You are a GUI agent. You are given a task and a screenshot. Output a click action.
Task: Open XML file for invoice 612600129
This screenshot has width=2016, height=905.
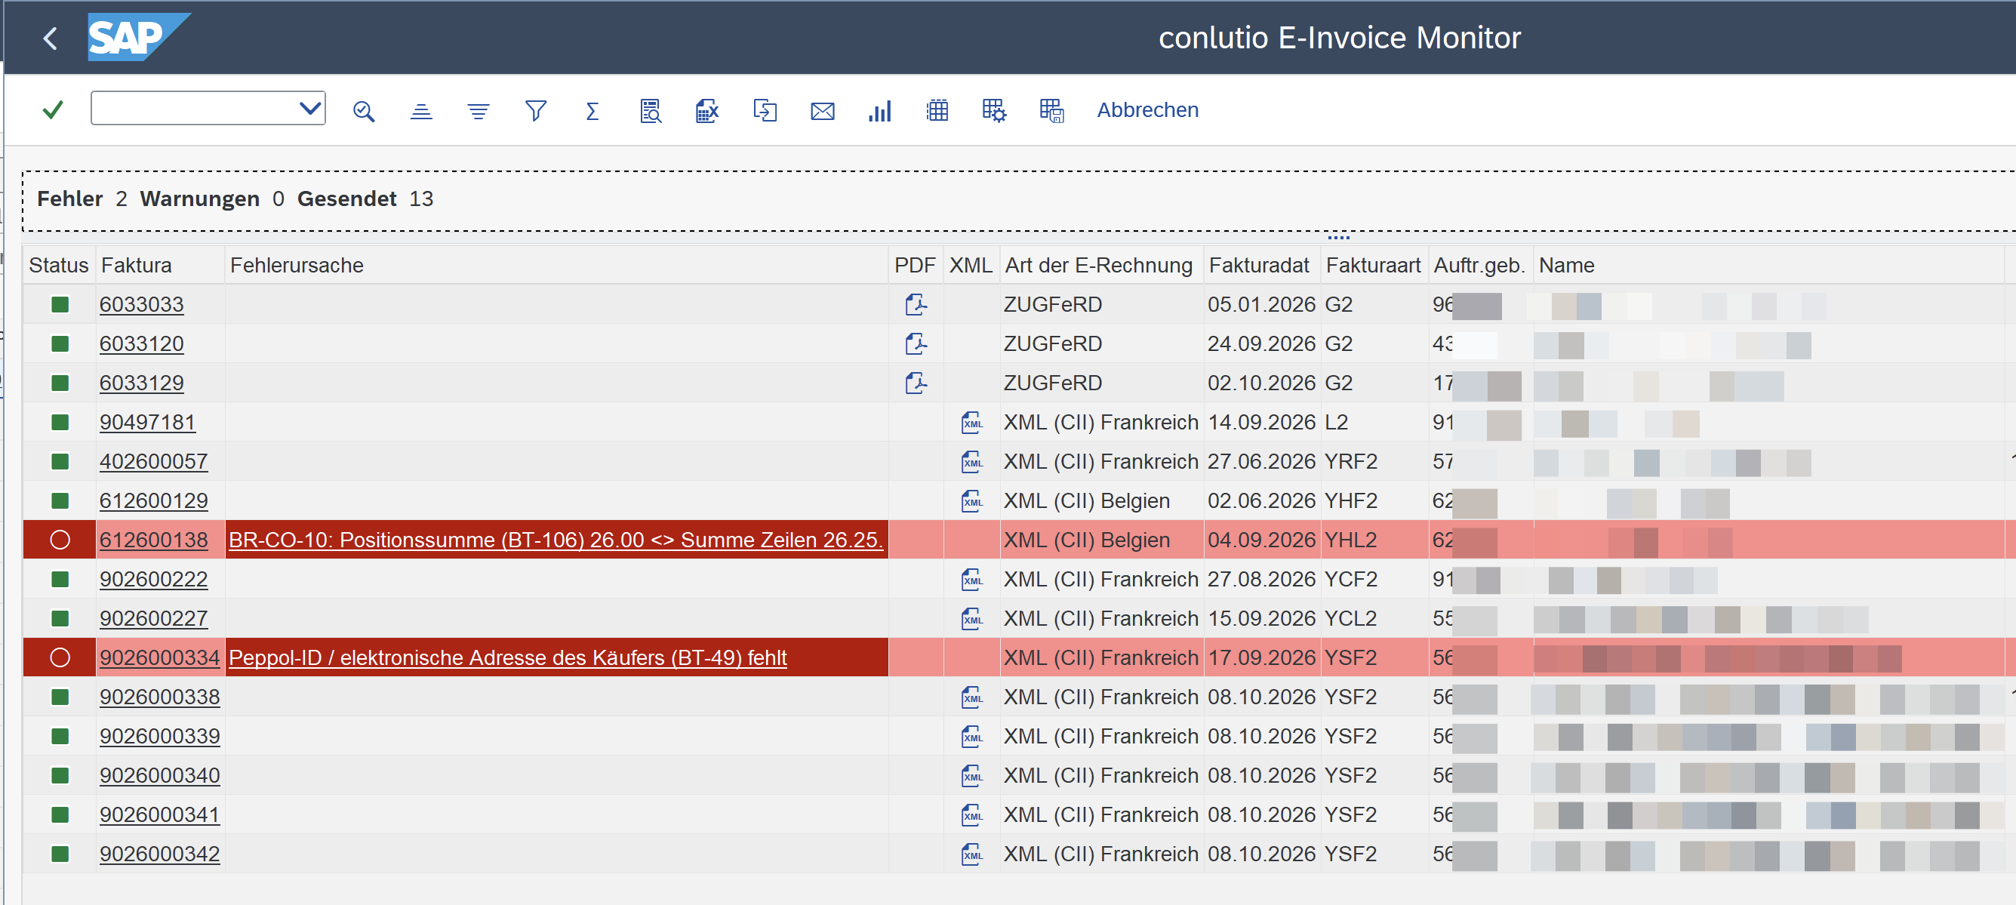[x=972, y=501]
